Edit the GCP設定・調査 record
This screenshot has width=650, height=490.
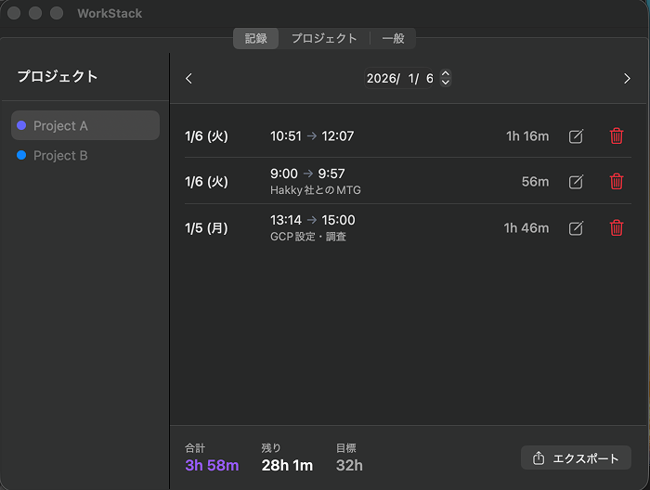tap(576, 228)
